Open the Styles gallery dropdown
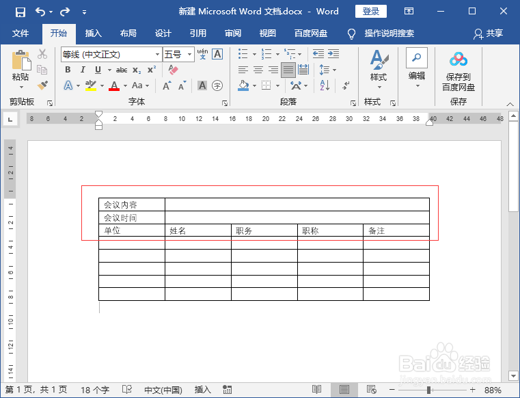This screenshot has width=520, height=398. tap(379, 70)
